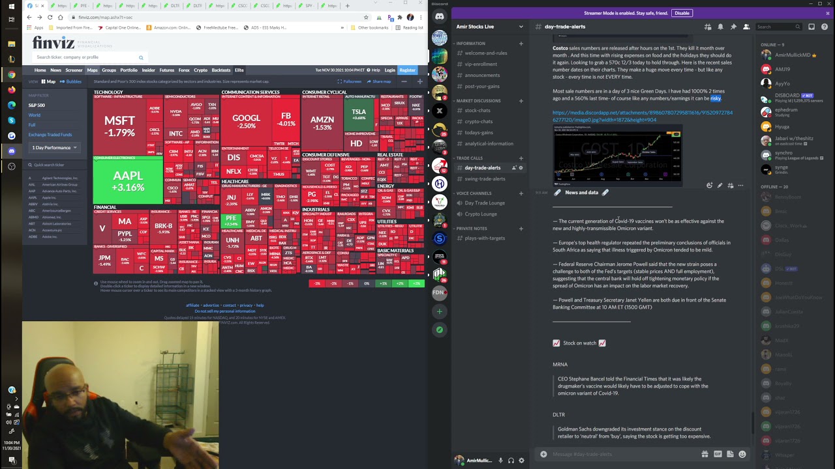Open plays-with-targets channel

point(485,238)
